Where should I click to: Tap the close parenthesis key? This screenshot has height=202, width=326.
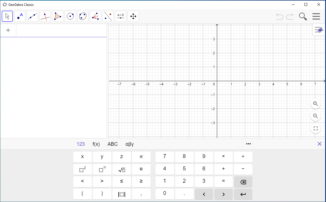coord(102,194)
